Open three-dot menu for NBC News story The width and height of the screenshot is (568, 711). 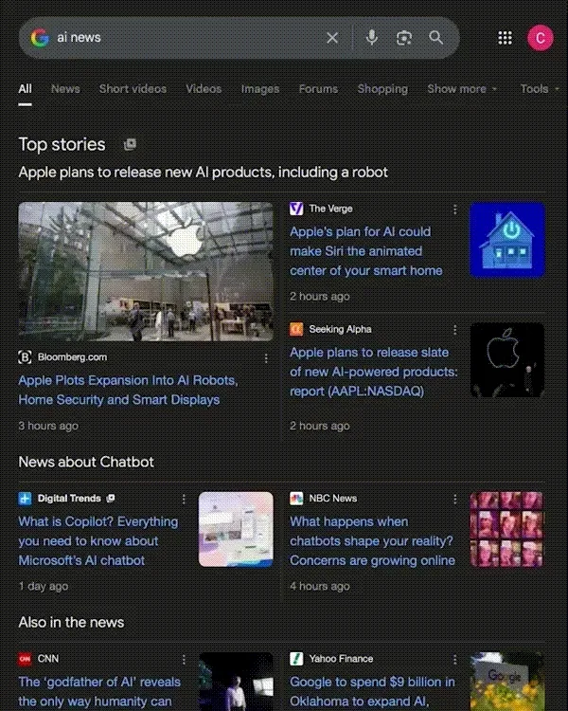coord(454,499)
